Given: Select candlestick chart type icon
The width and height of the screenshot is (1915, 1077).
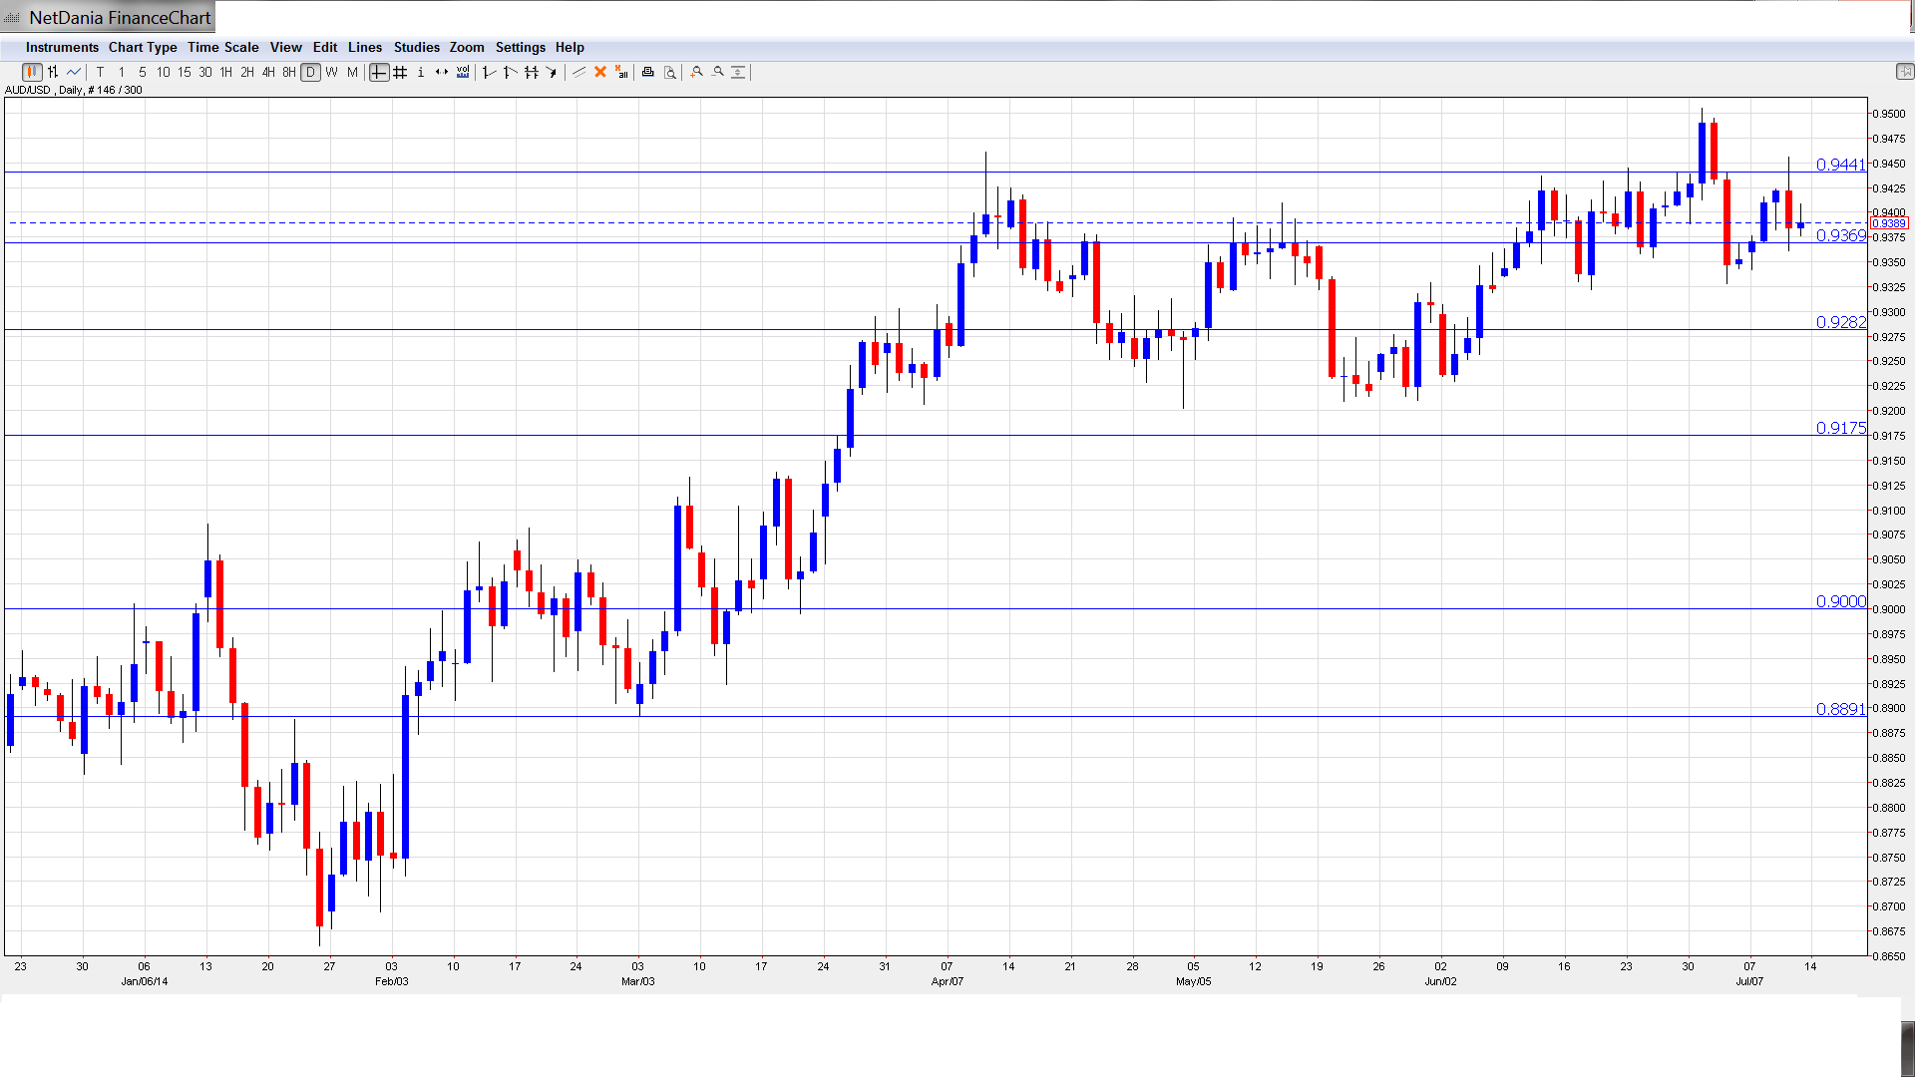Looking at the screenshot, I should (32, 72).
